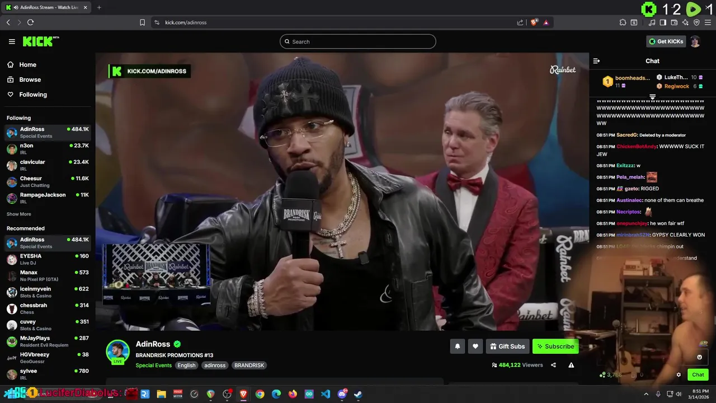The width and height of the screenshot is (716, 403).
Task: Click the English tag
Action: tap(186, 365)
